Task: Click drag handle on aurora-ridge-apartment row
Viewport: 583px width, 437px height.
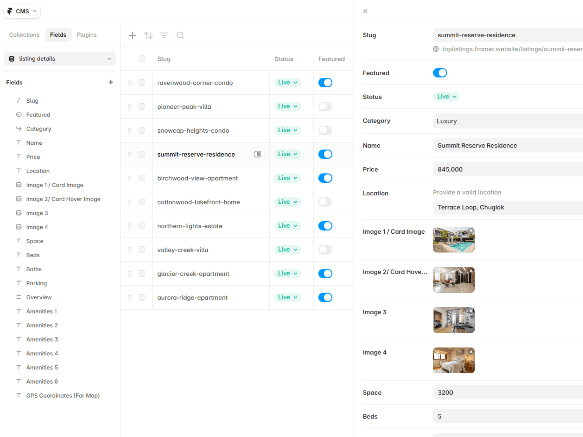Action: (130, 297)
